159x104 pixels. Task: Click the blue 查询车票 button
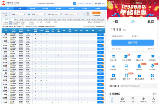(x=133, y=43)
